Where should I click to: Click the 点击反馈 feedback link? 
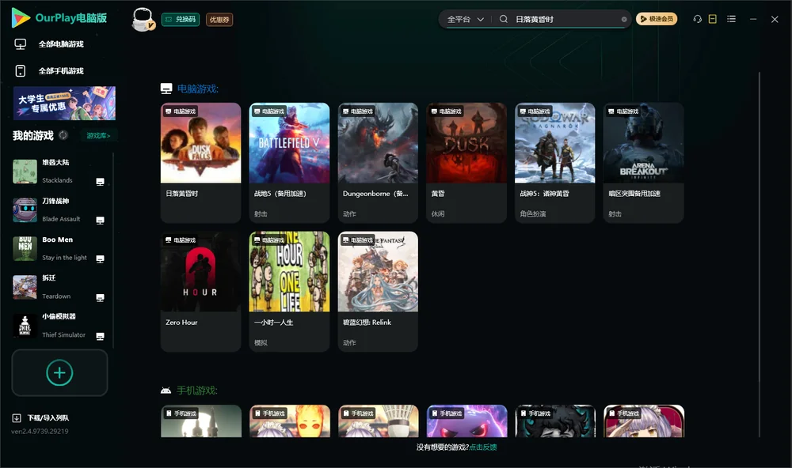(x=483, y=447)
